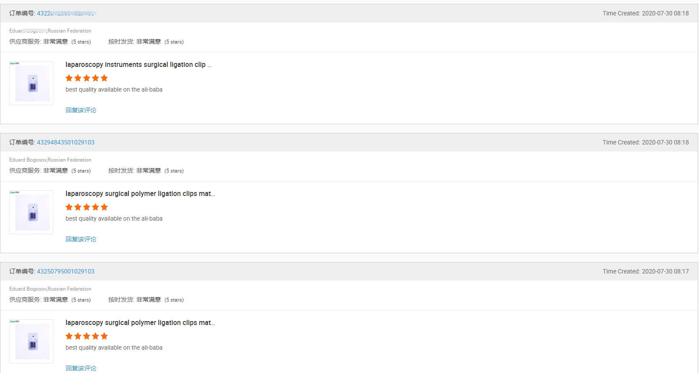
Task: Click the first review text 'best quality available'
Action: tap(114, 89)
